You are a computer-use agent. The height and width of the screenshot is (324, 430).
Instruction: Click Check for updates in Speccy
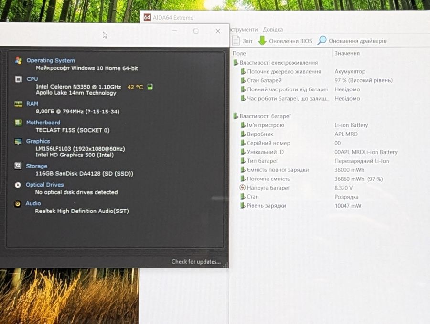tap(196, 262)
